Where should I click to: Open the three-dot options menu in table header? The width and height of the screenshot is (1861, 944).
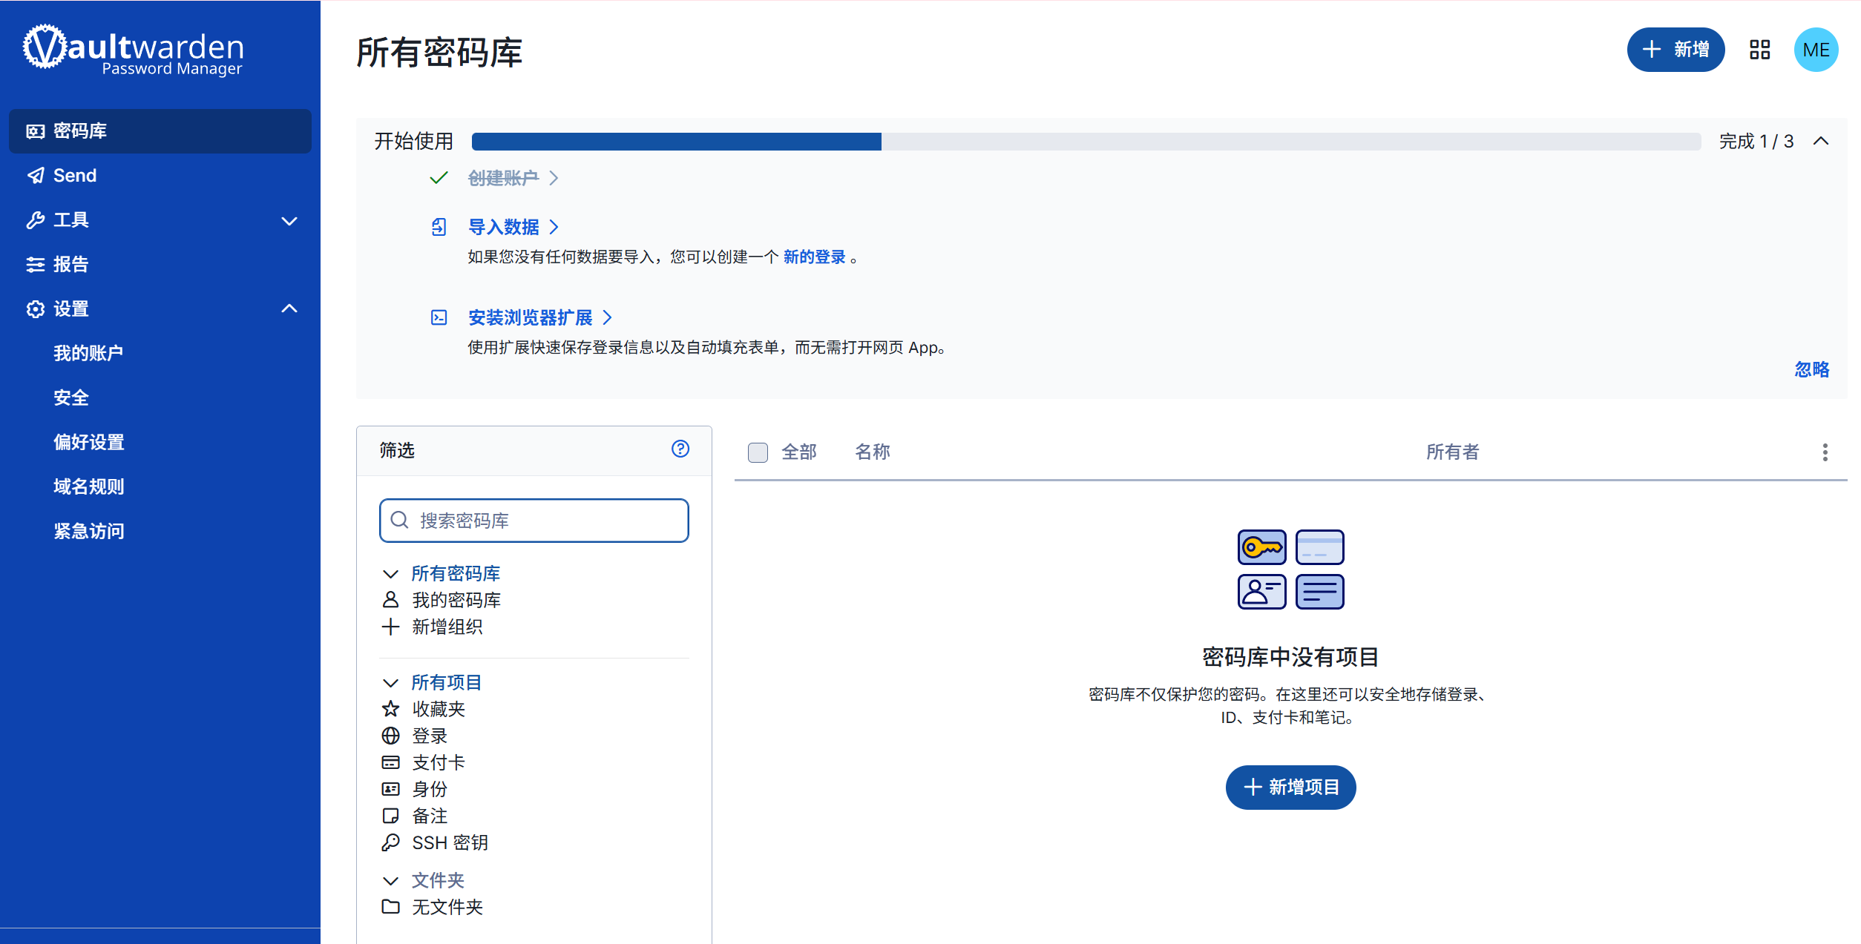(1825, 452)
